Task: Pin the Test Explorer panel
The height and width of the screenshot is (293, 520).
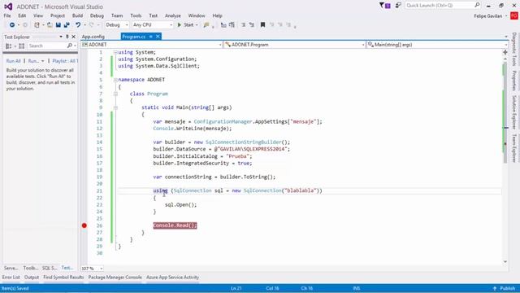Action: tap(67, 37)
